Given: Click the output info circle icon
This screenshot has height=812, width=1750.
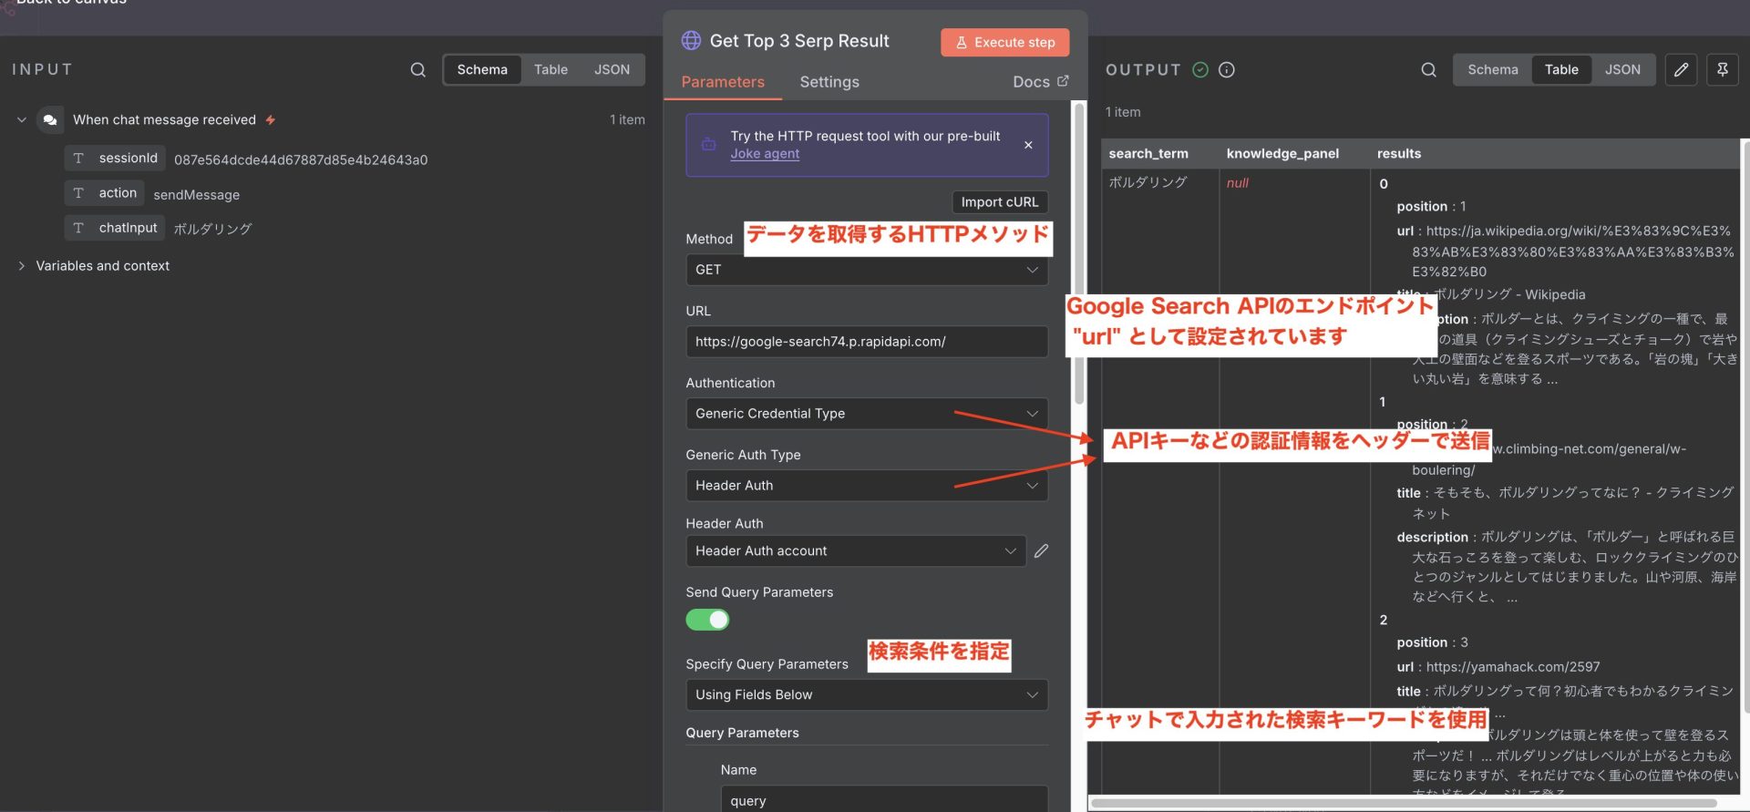Looking at the screenshot, I should point(1227,70).
